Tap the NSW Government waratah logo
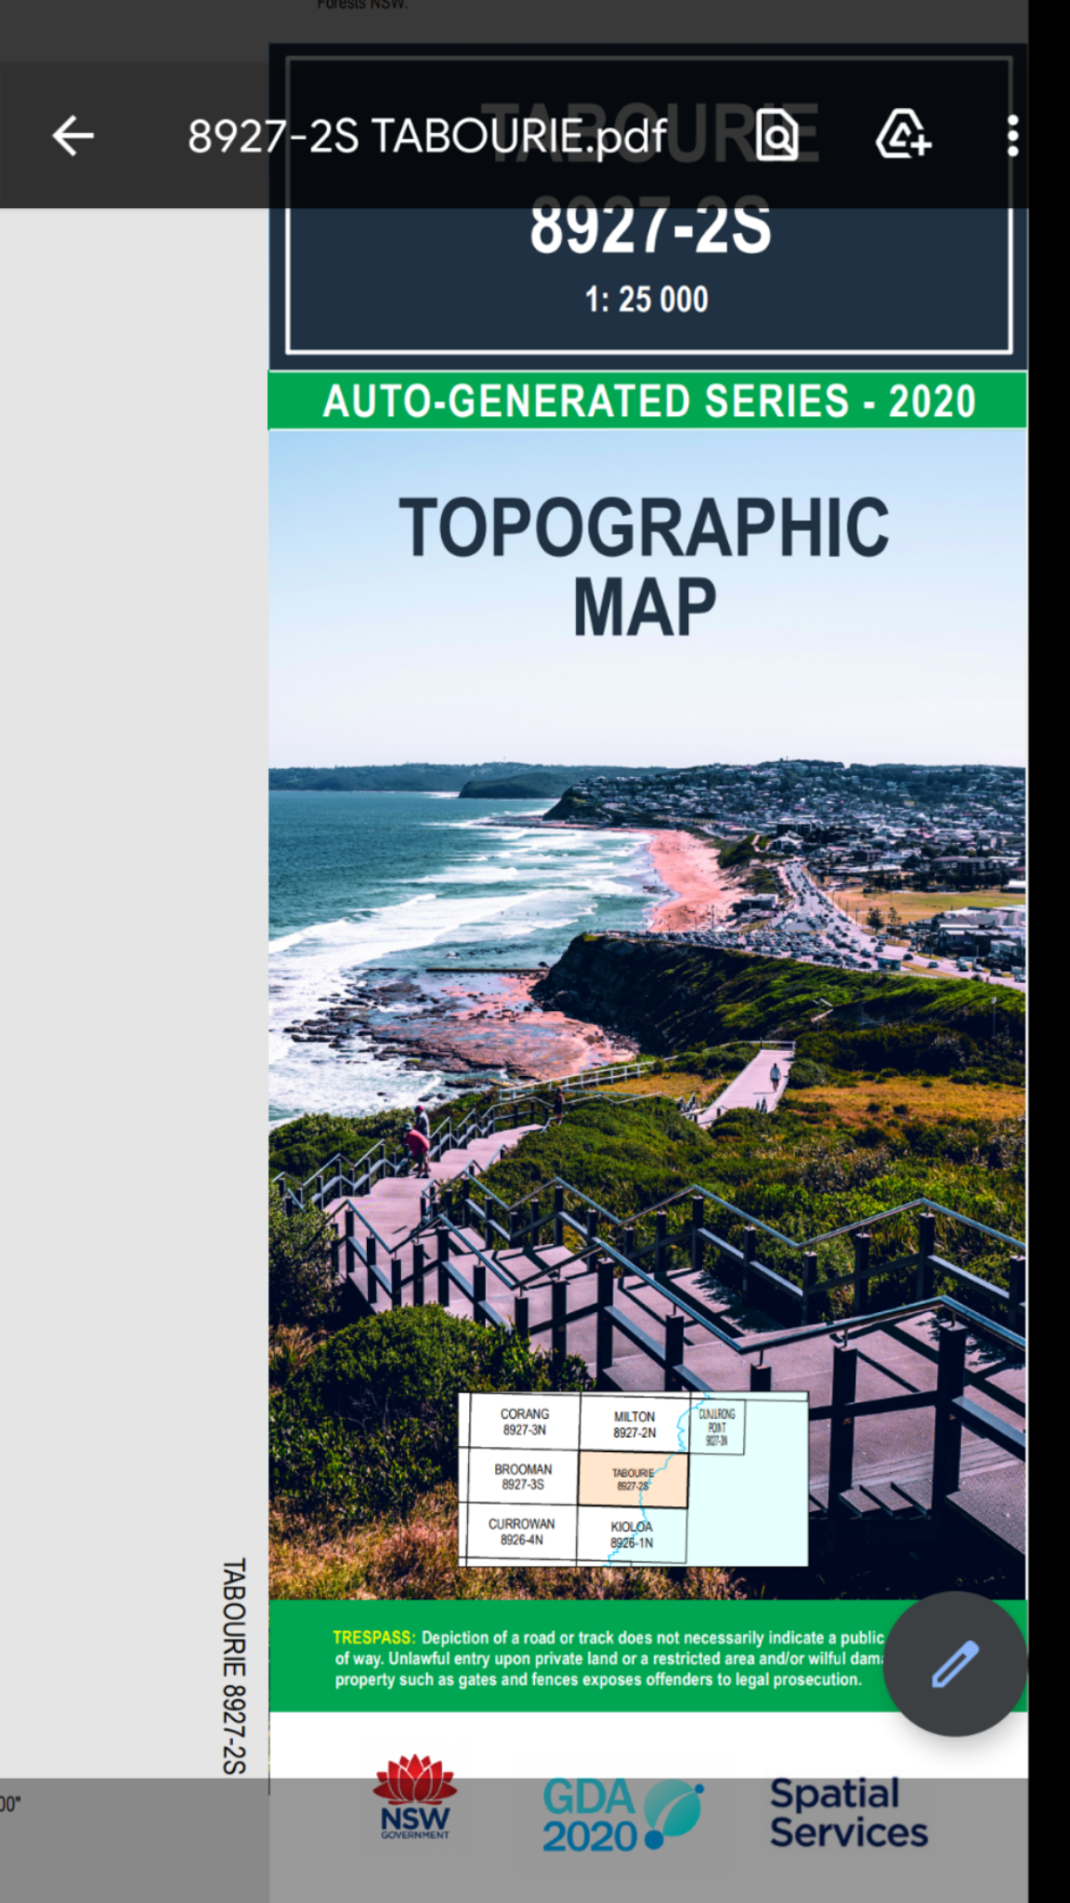The width and height of the screenshot is (1070, 1903). pos(414,1797)
